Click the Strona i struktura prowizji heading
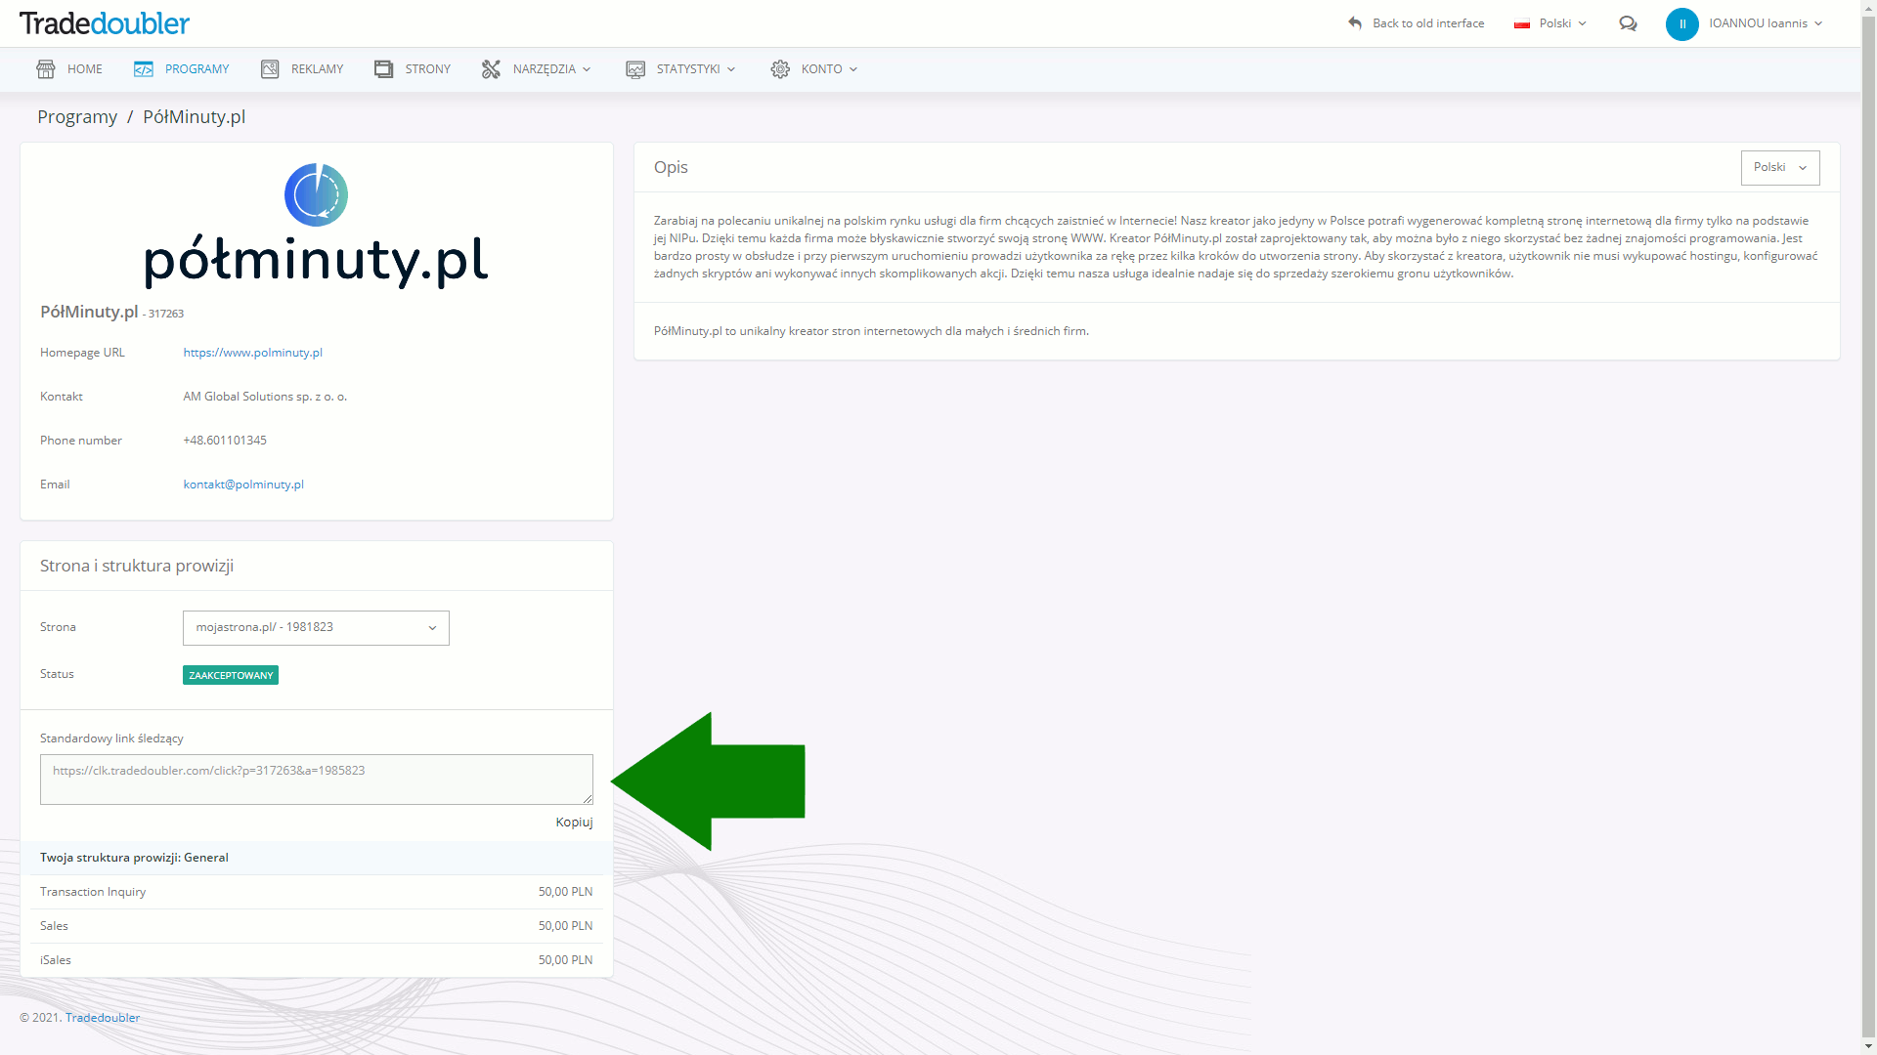Screen dimensions: 1877x1055 (137, 567)
